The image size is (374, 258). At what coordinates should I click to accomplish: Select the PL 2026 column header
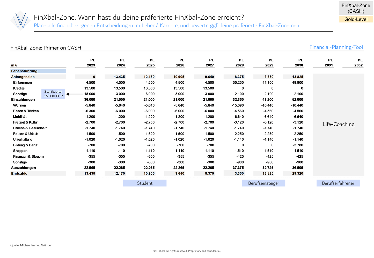pyautogui.click(x=180, y=63)
